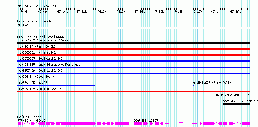The height and width of the screenshot is (127, 258).
Task: Select the red bar under nsv3202159
Action: coord(133,92)
